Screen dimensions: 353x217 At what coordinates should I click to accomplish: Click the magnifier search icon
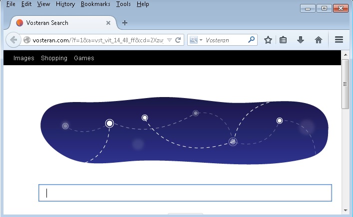[x=251, y=40]
